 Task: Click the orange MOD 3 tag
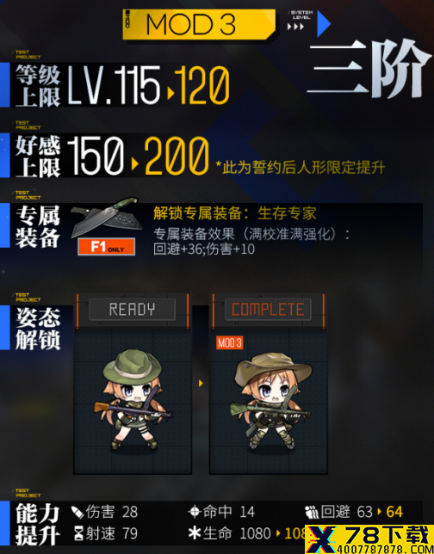pyautogui.click(x=230, y=342)
